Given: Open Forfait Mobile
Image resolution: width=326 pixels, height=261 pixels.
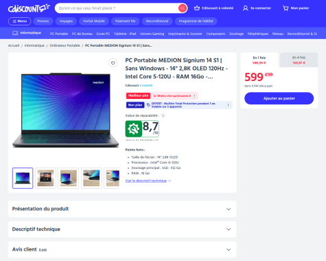Looking at the screenshot, I should click(x=94, y=21).
